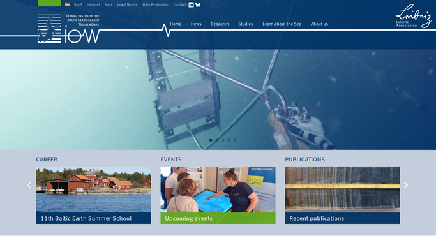The width and height of the screenshot is (436, 245).
Task: Click the IOW institute logo
Action: (x=68, y=28)
